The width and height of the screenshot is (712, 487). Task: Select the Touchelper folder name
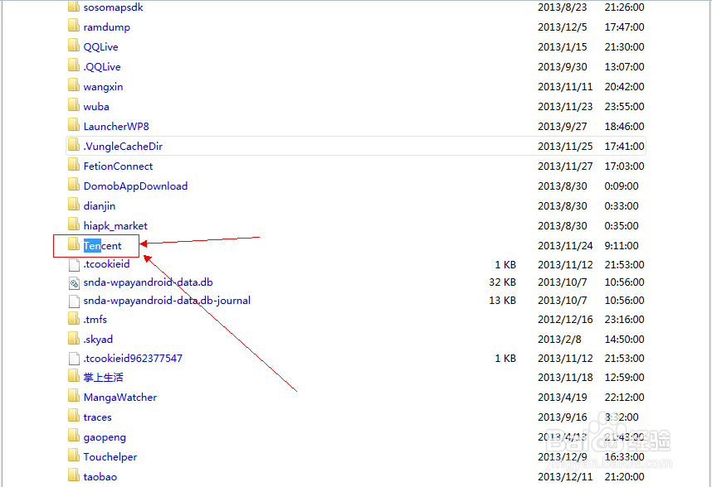click(x=110, y=457)
